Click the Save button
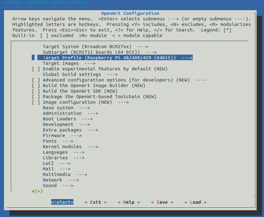Image resolution: width=264 pixels, height=217 pixels. (162, 202)
